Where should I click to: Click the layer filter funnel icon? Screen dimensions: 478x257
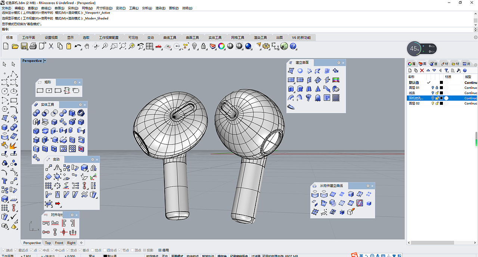[446, 70]
